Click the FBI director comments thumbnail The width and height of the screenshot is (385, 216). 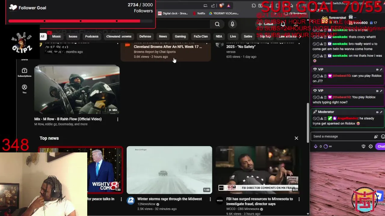click(257, 170)
